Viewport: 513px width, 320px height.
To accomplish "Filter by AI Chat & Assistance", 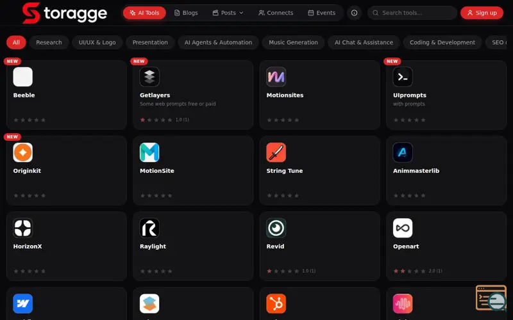I will click(364, 42).
